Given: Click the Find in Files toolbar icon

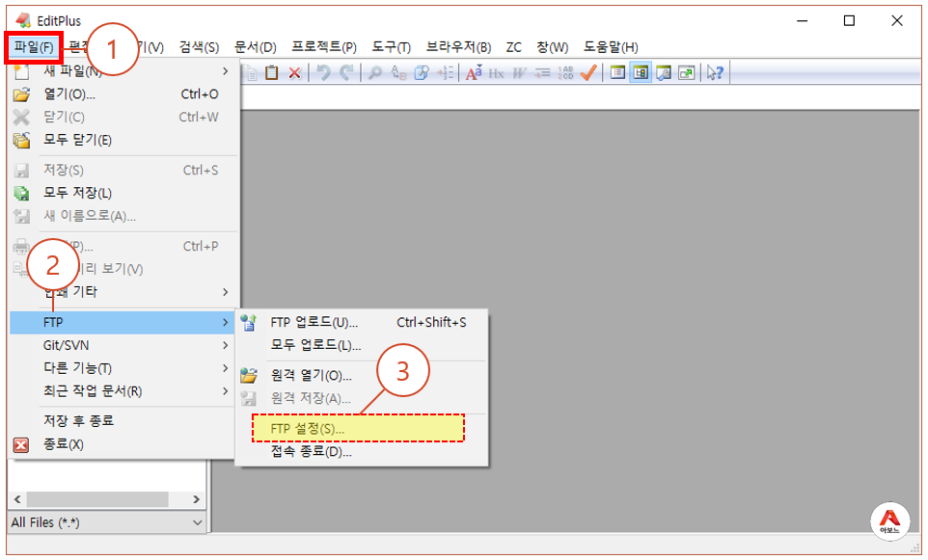Looking at the screenshot, I should click(422, 72).
